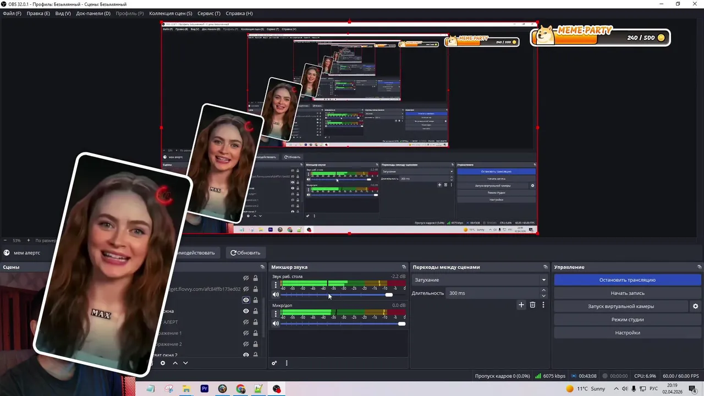Show the АЛЕРТ source

coord(246,322)
